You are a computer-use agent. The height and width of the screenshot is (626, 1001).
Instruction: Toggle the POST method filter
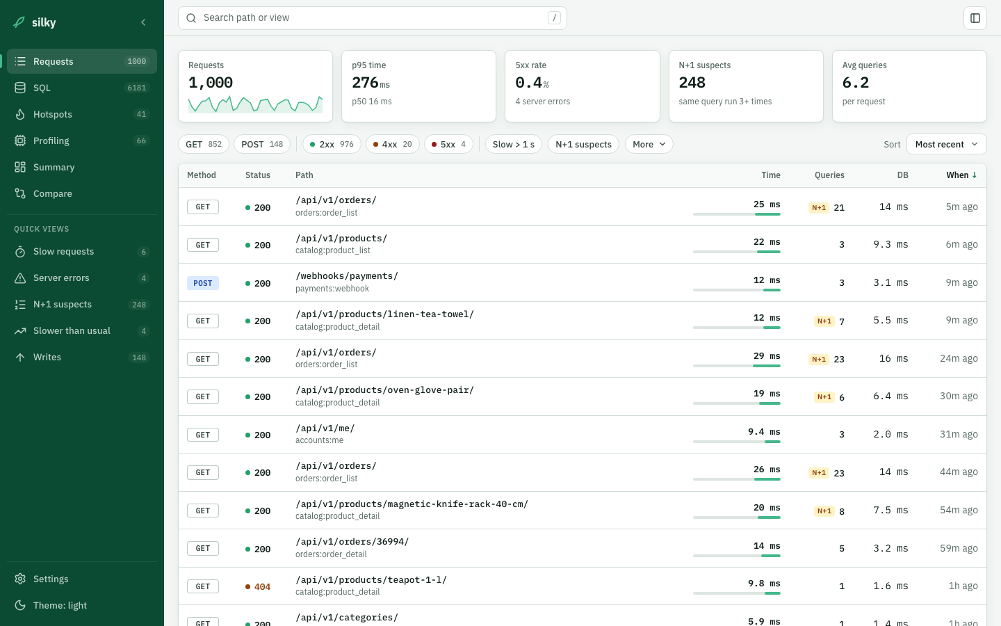[x=262, y=144]
